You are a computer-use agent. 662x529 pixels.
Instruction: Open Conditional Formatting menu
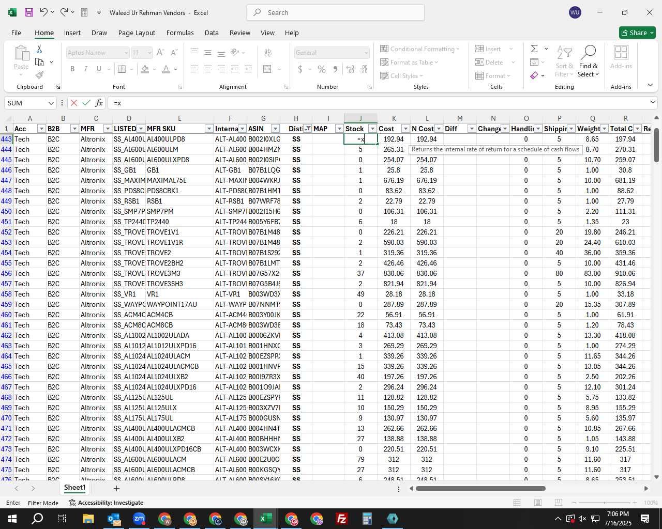point(420,49)
